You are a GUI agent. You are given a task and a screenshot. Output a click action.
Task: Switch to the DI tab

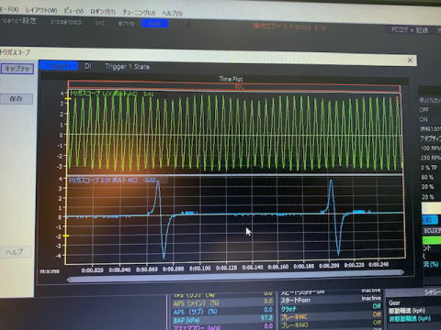87,66
